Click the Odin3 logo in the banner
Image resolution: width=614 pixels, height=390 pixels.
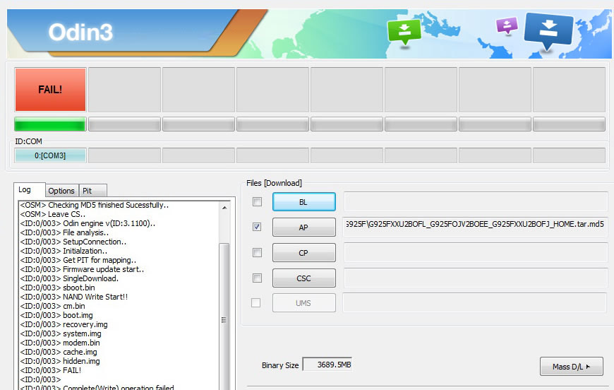[80, 32]
